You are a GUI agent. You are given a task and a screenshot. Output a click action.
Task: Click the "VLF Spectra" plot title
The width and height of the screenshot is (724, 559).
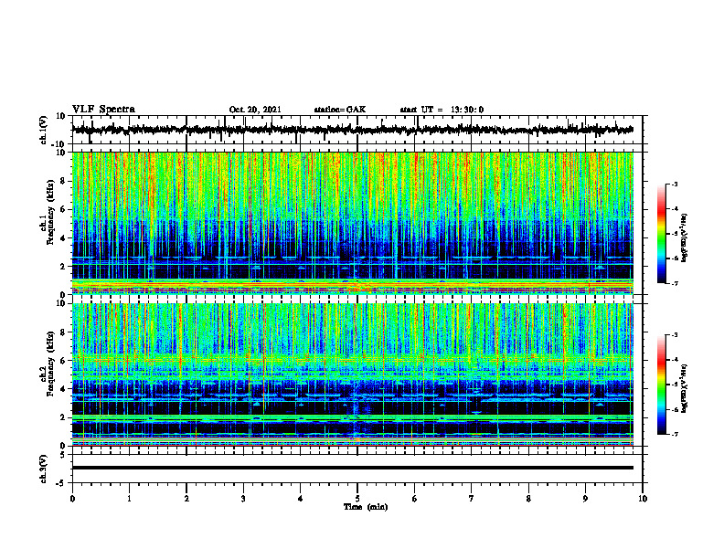[103, 110]
